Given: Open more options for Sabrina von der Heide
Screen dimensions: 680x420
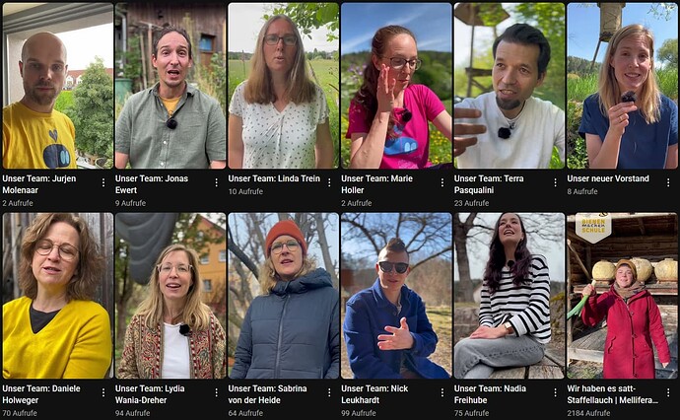Looking at the screenshot, I should [x=329, y=392].
